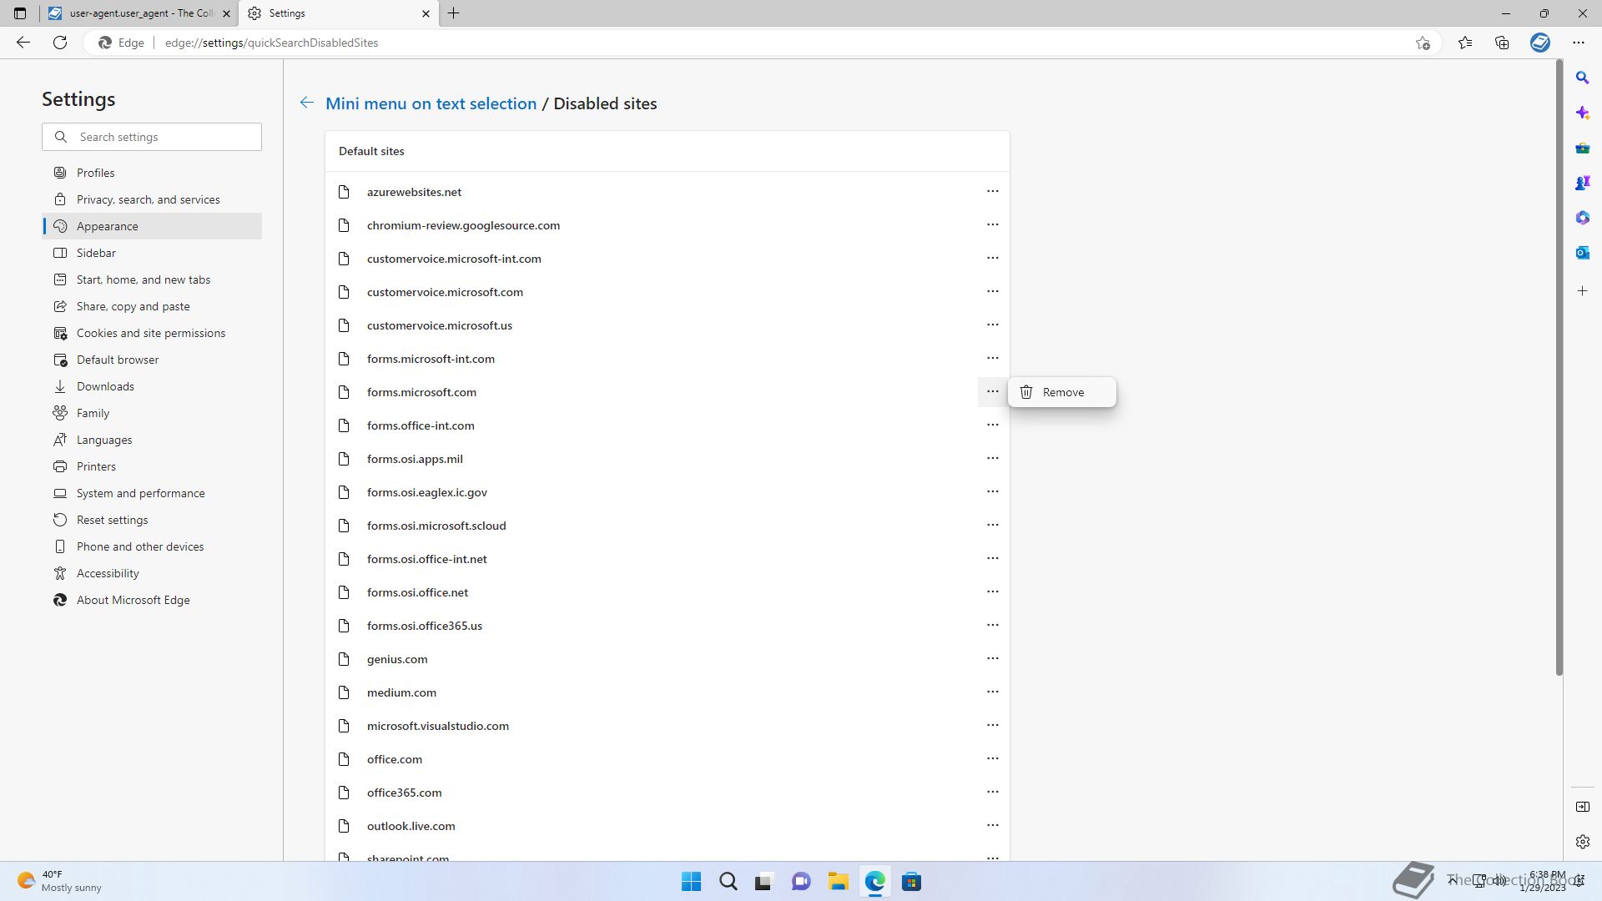Screen dimensions: 1602x901
Task: Open the profile avatar menu
Action: pos(1540,43)
